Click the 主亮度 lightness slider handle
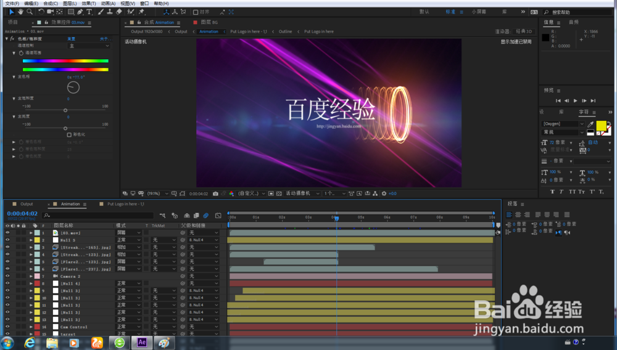The width and height of the screenshot is (617, 350). [65, 128]
